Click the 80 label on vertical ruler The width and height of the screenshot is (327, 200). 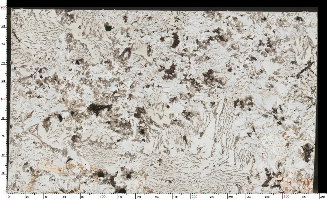pos(3,118)
